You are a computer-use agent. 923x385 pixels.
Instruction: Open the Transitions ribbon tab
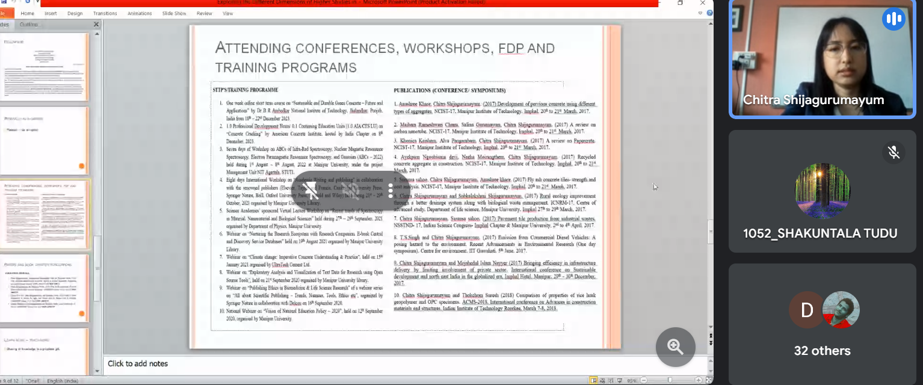click(x=105, y=13)
